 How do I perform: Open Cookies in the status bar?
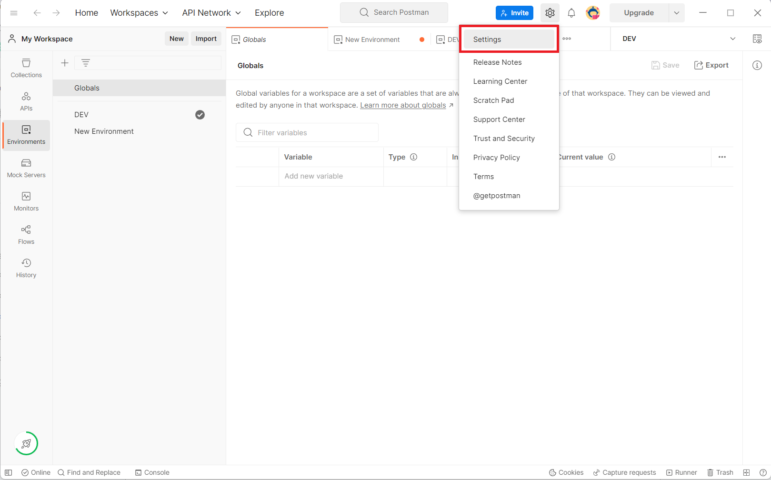pos(566,472)
